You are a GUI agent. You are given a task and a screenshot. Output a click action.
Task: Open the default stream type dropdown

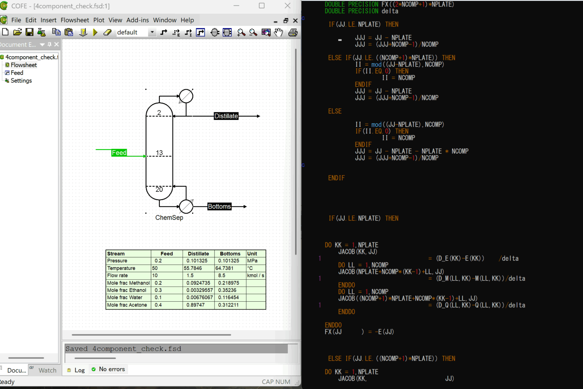tap(152, 33)
